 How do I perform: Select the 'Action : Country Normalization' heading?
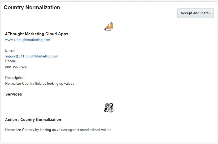[x=33, y=120]
